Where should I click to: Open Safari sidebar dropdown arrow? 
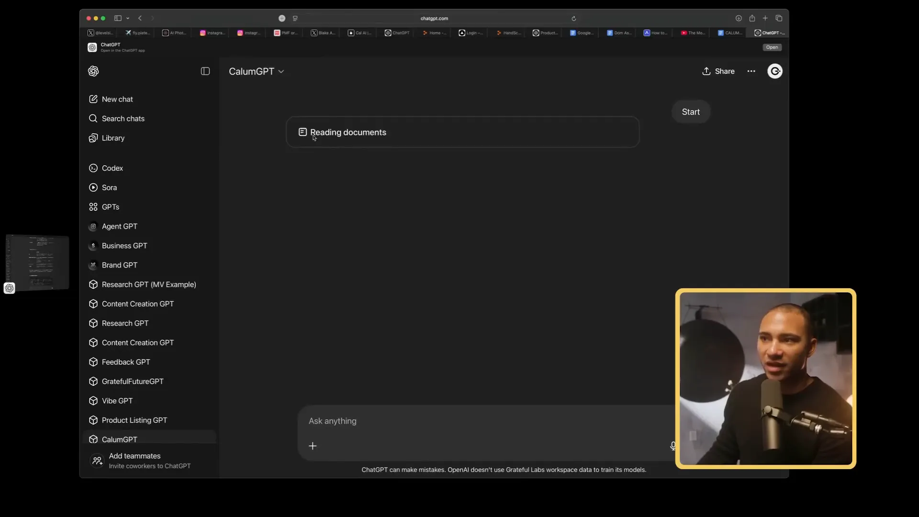128,18
